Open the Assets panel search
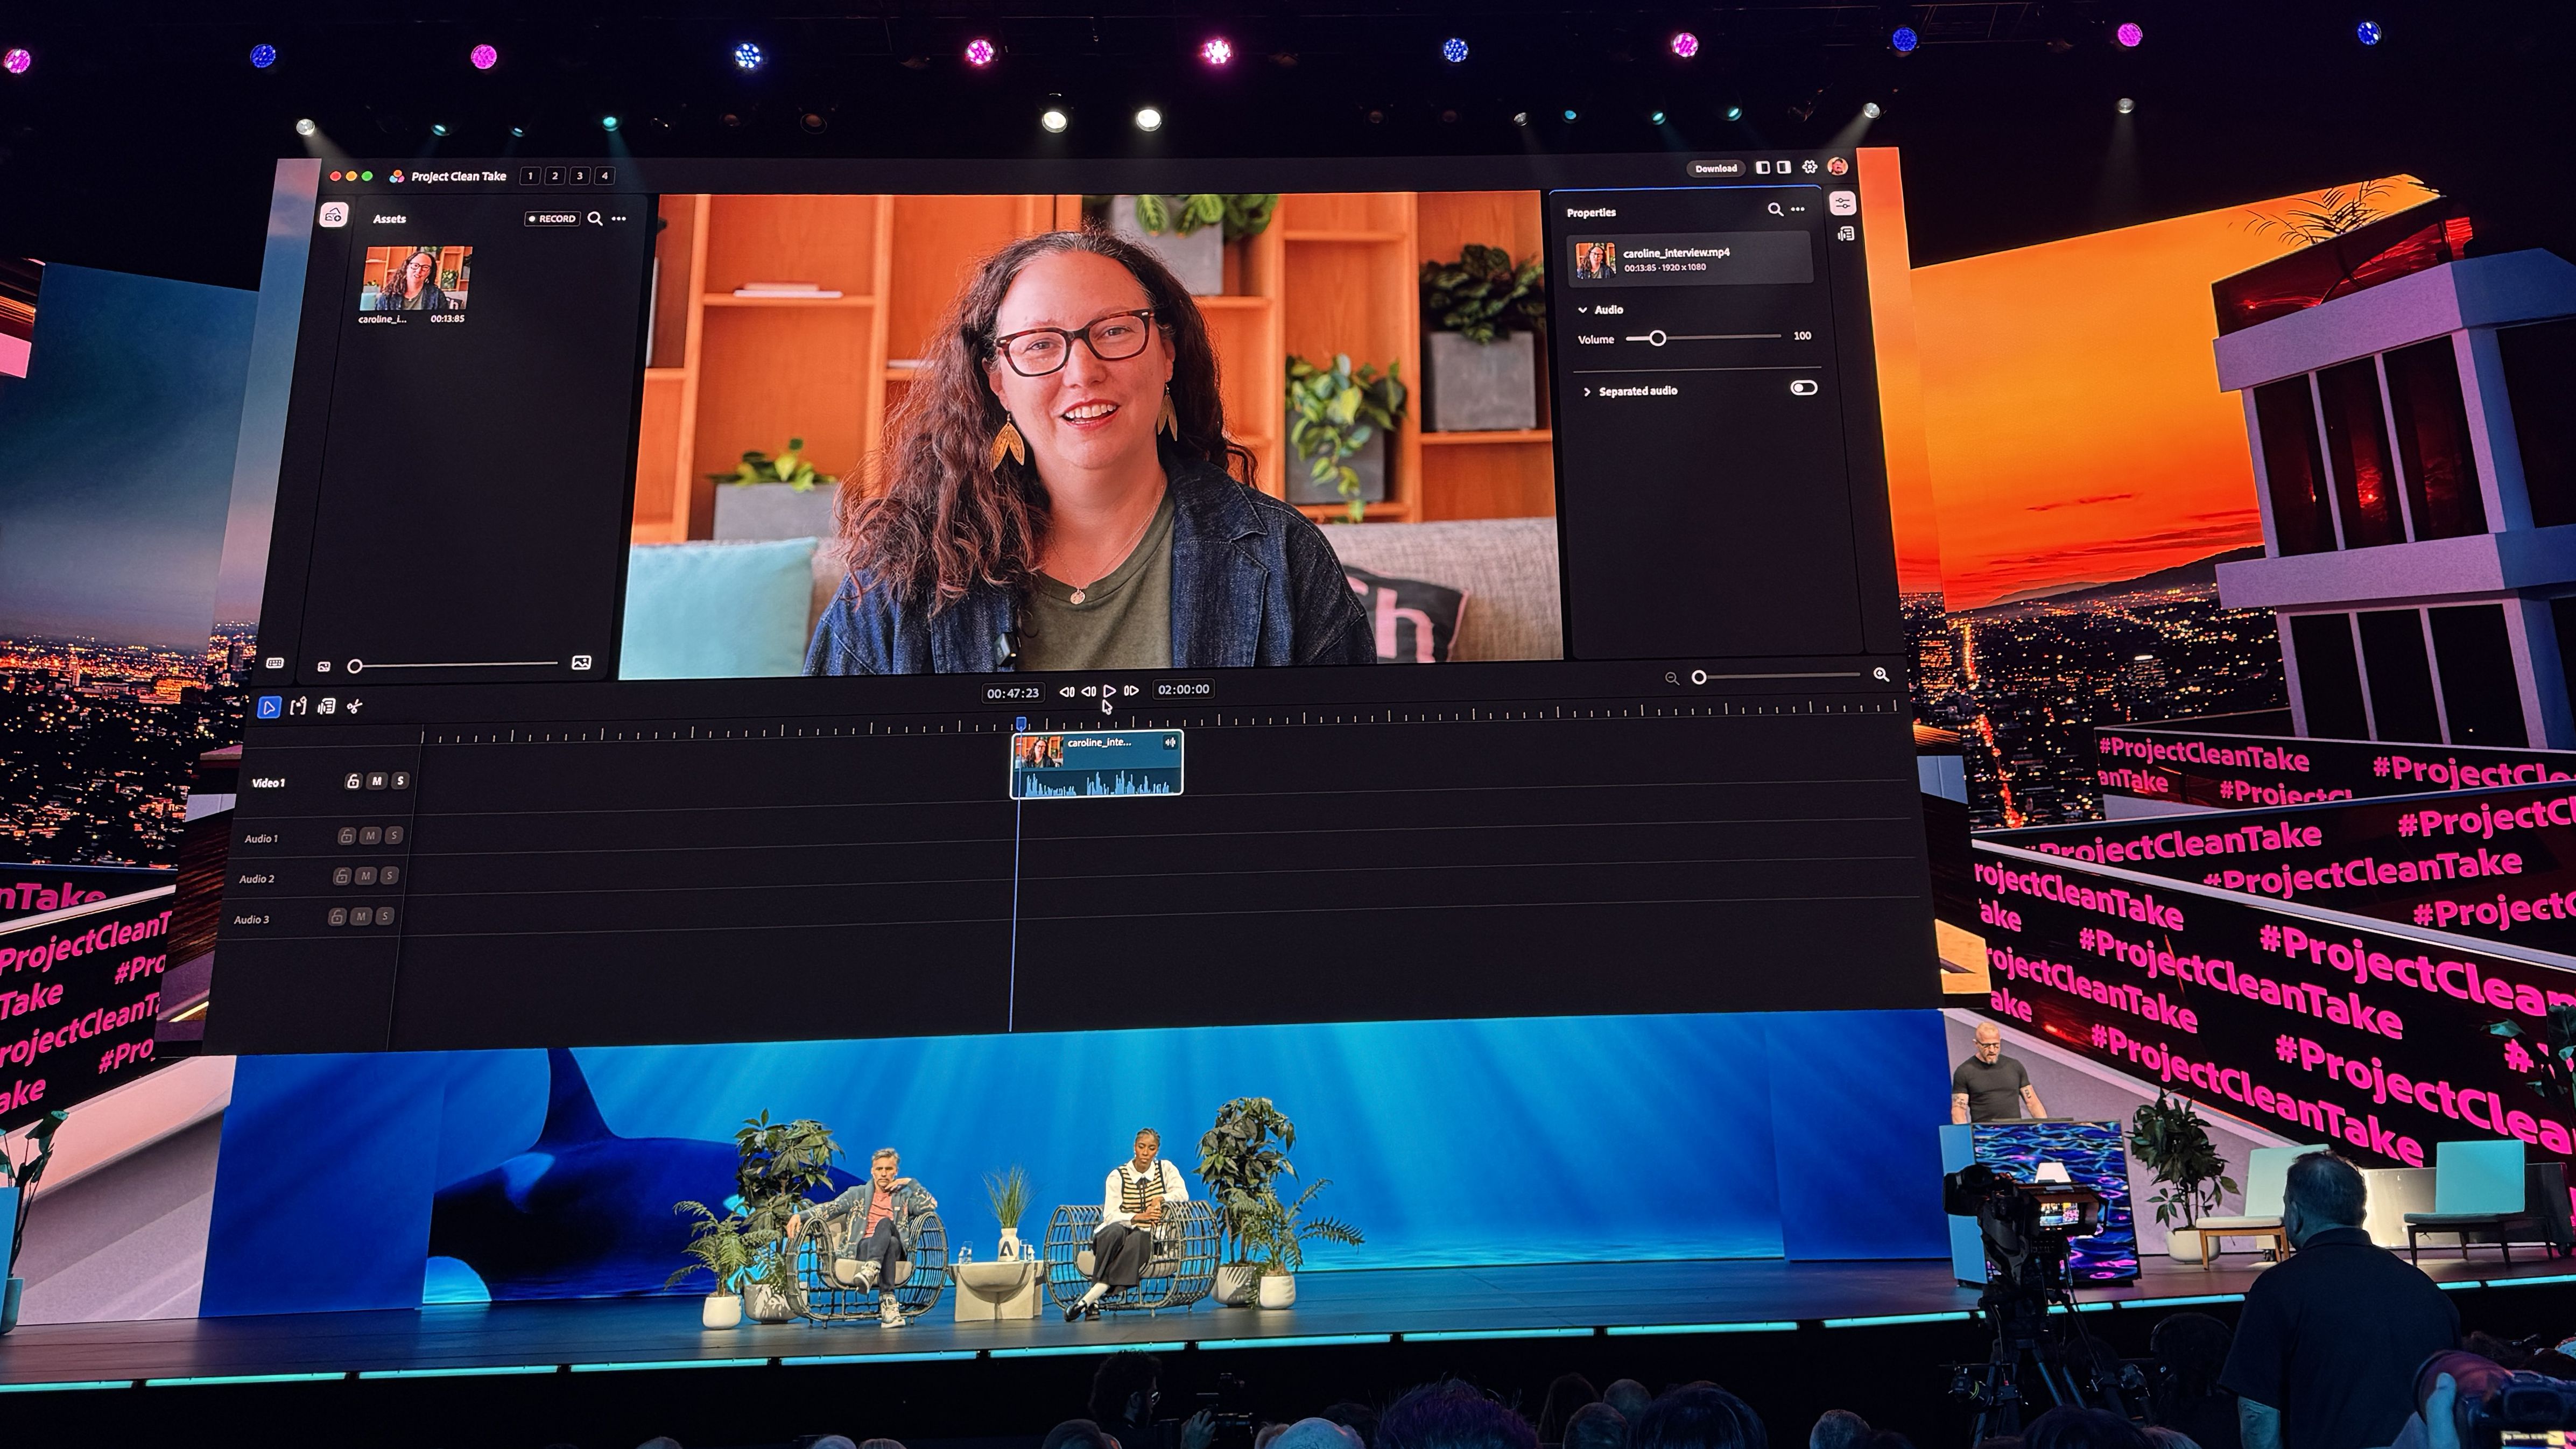 pos(596,218)
